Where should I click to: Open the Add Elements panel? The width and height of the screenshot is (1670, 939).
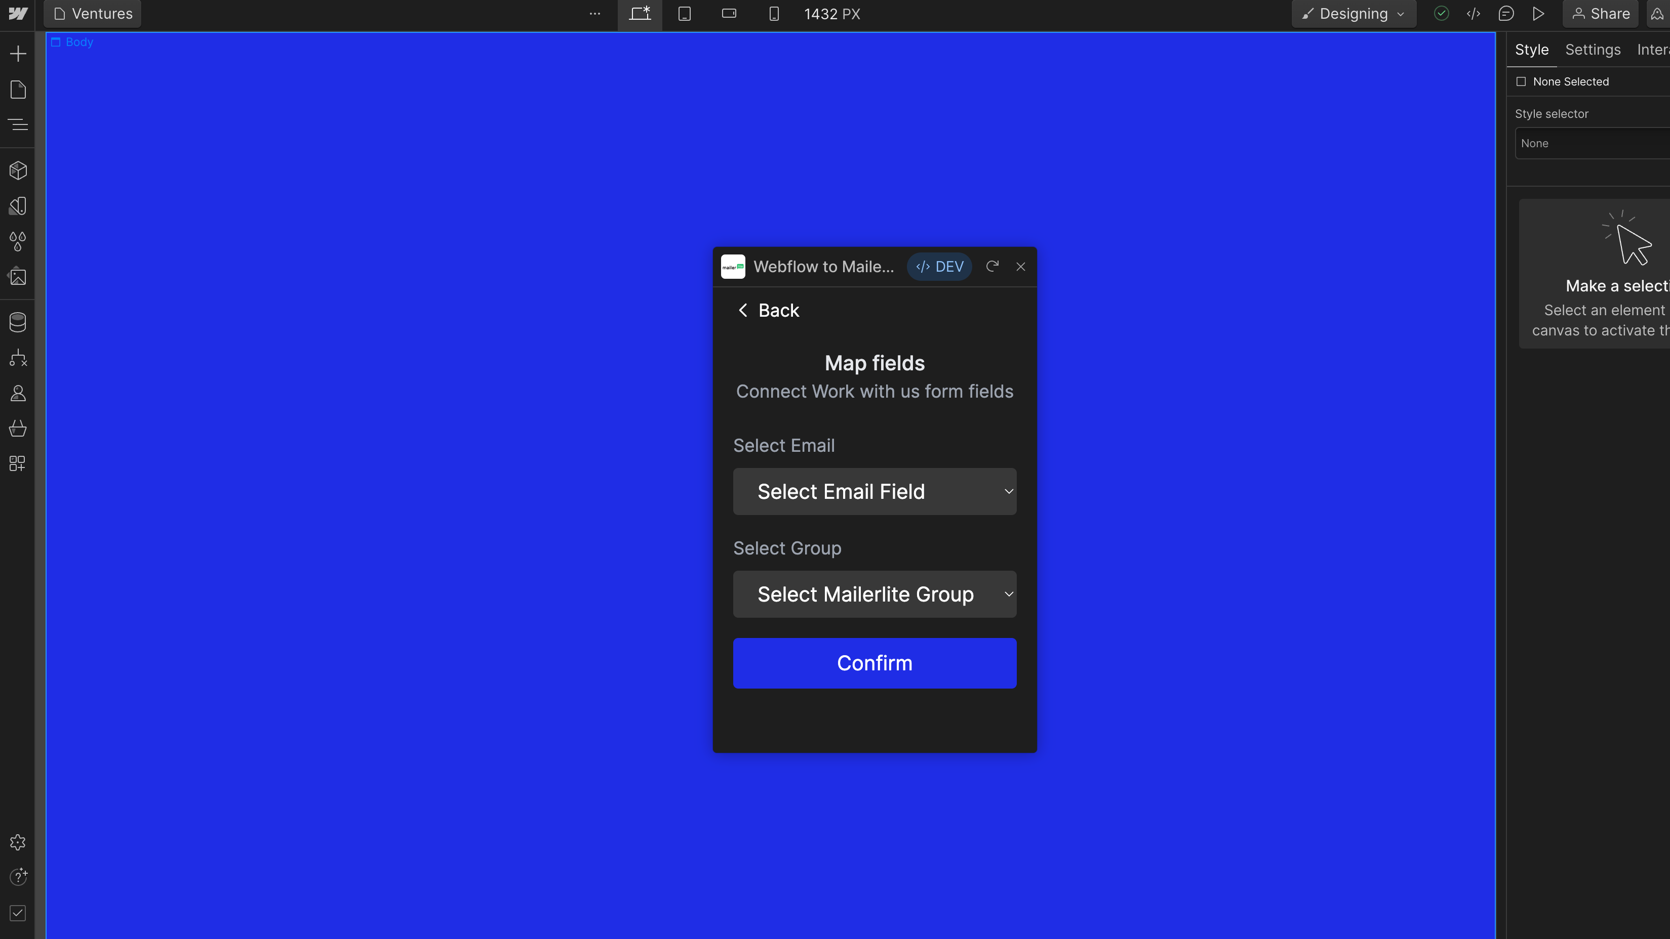pos(18,55)
